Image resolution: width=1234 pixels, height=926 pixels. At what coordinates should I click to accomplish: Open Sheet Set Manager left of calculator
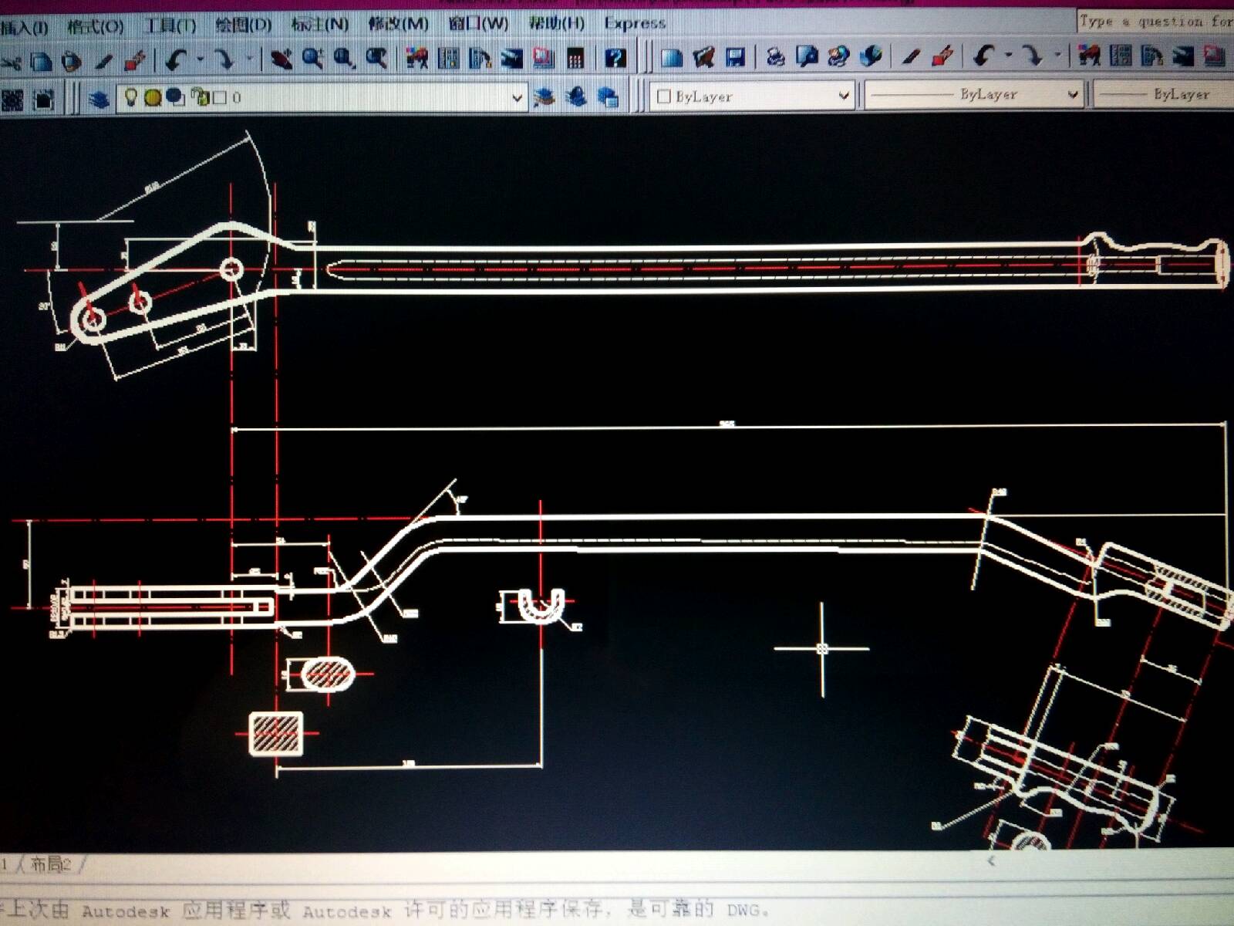512,59
